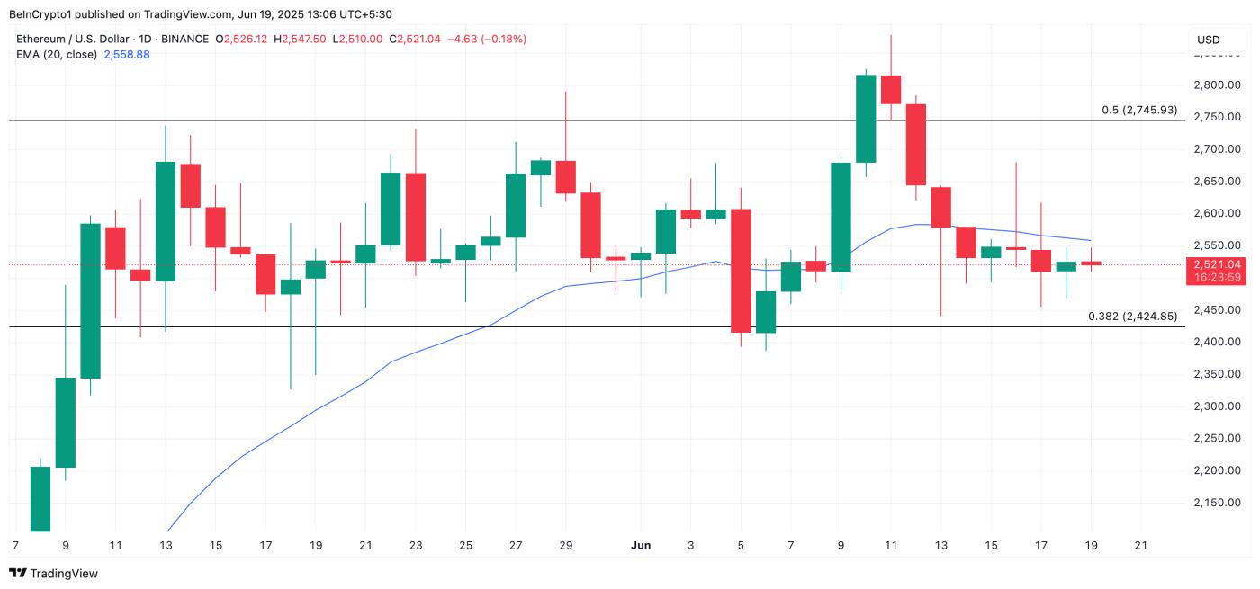Click the Jun month label on time axis

tap(640, 545)
